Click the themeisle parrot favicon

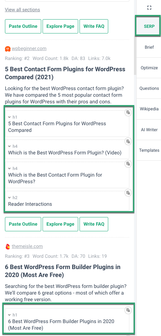pyautogui.click(x=8, y=247)
